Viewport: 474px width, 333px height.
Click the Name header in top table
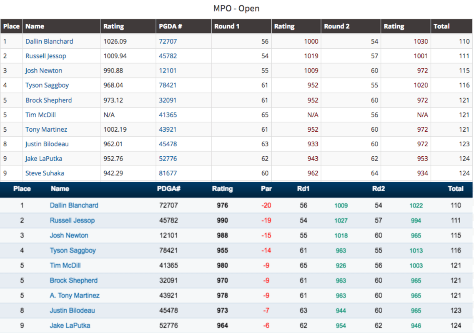pyautogui.click(x=35, y=26)
